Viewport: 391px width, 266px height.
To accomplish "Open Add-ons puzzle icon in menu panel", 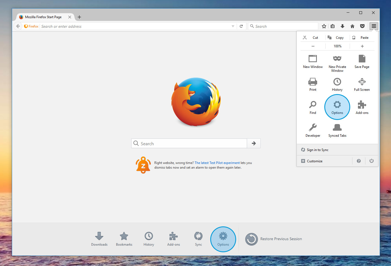I will (362, 107).
